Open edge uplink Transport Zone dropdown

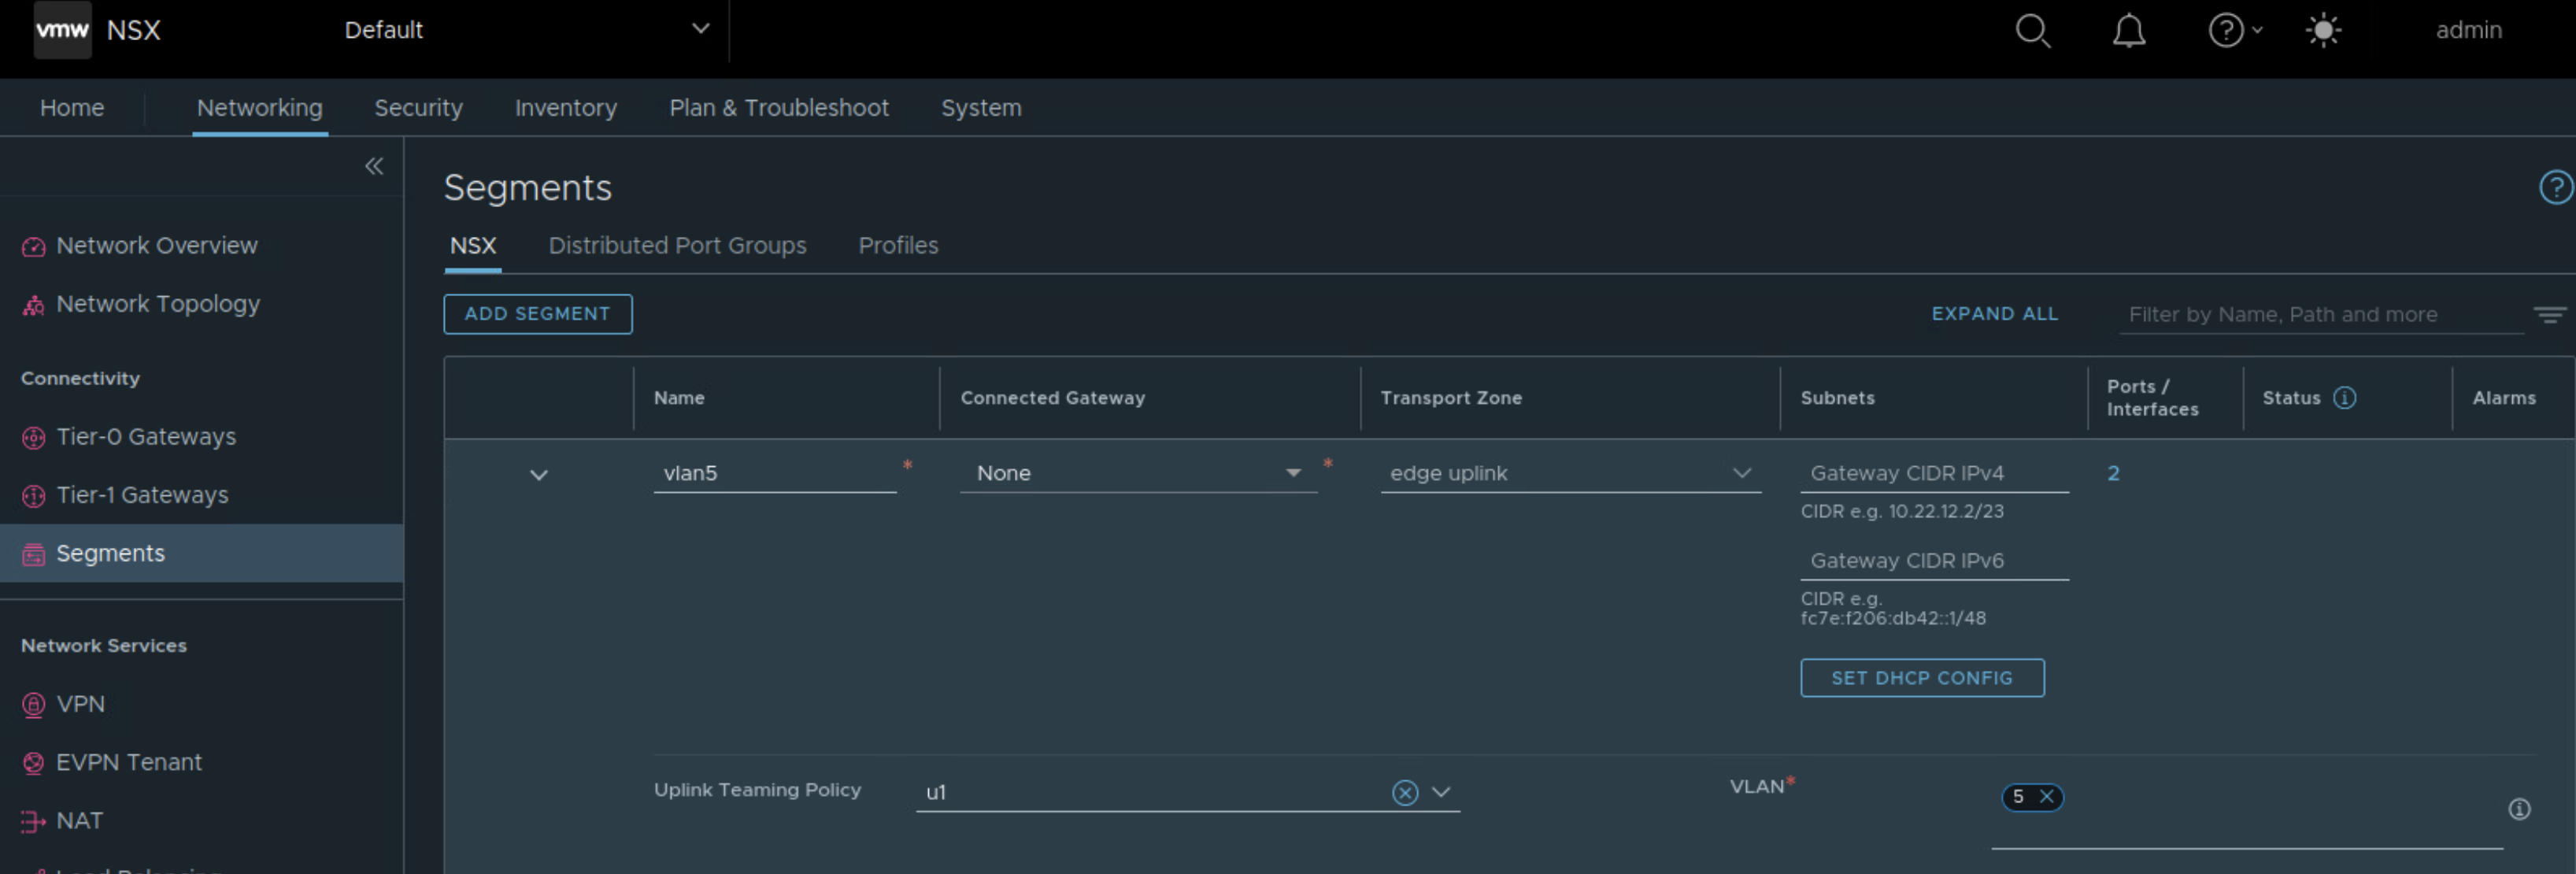pyautogui.click(x=1742, y=473)
